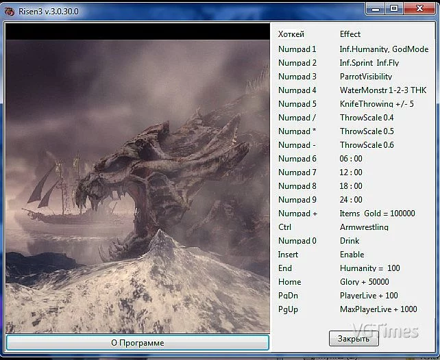Click the Insert hotkey label
Viewport: 440px width, 360px height.
click(288, 255)
